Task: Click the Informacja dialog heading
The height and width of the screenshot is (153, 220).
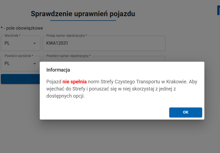Action: 58,70
